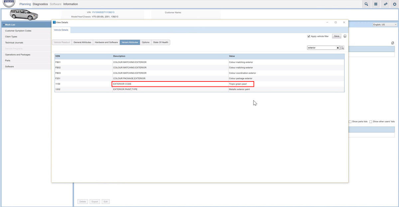The height and width of the screenshot is (207, 399).
Task: Open the Diagnostics menu
Action: point(40,4)
